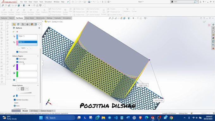Select the Edge<2> entry in target curves box
Screen dimensions: 215x121
tap(28, 42)
